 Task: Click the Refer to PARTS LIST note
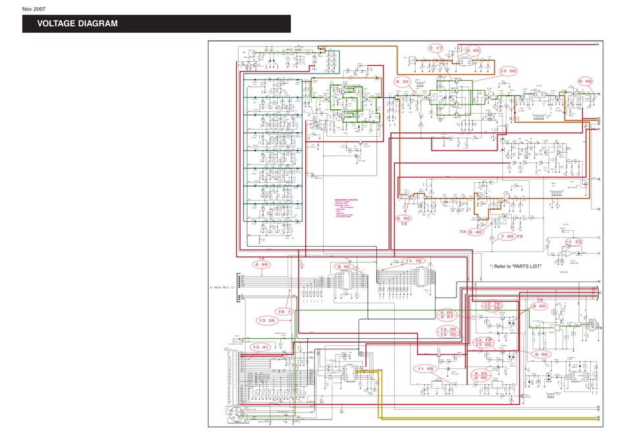pos(521,266)
